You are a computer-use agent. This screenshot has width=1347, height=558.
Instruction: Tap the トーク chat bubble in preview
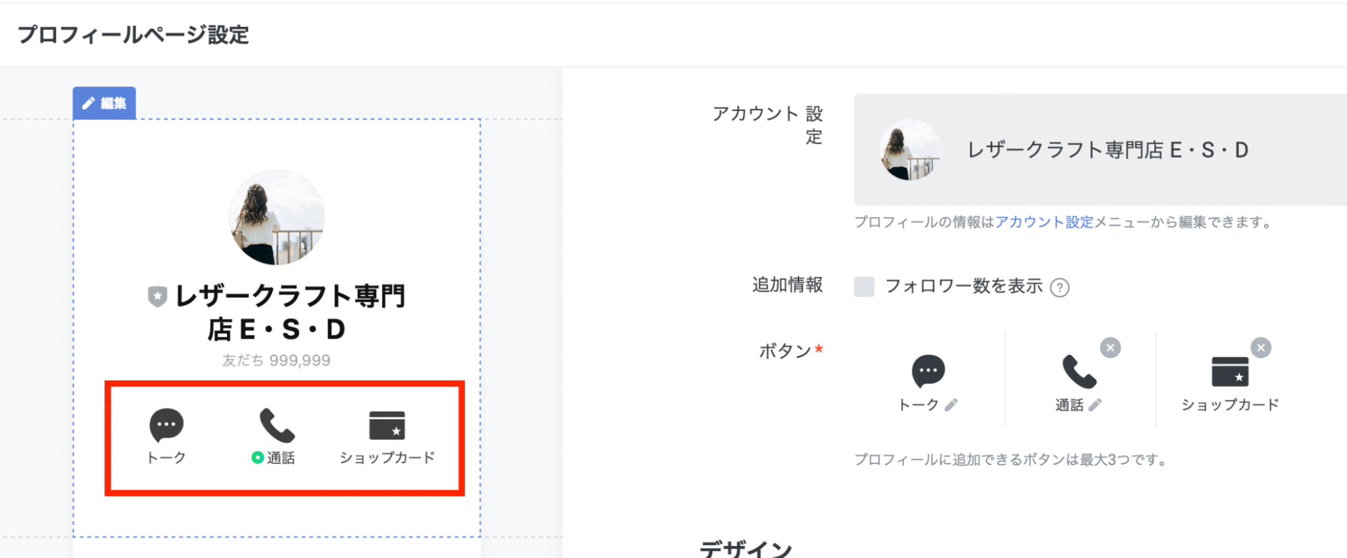166,425
